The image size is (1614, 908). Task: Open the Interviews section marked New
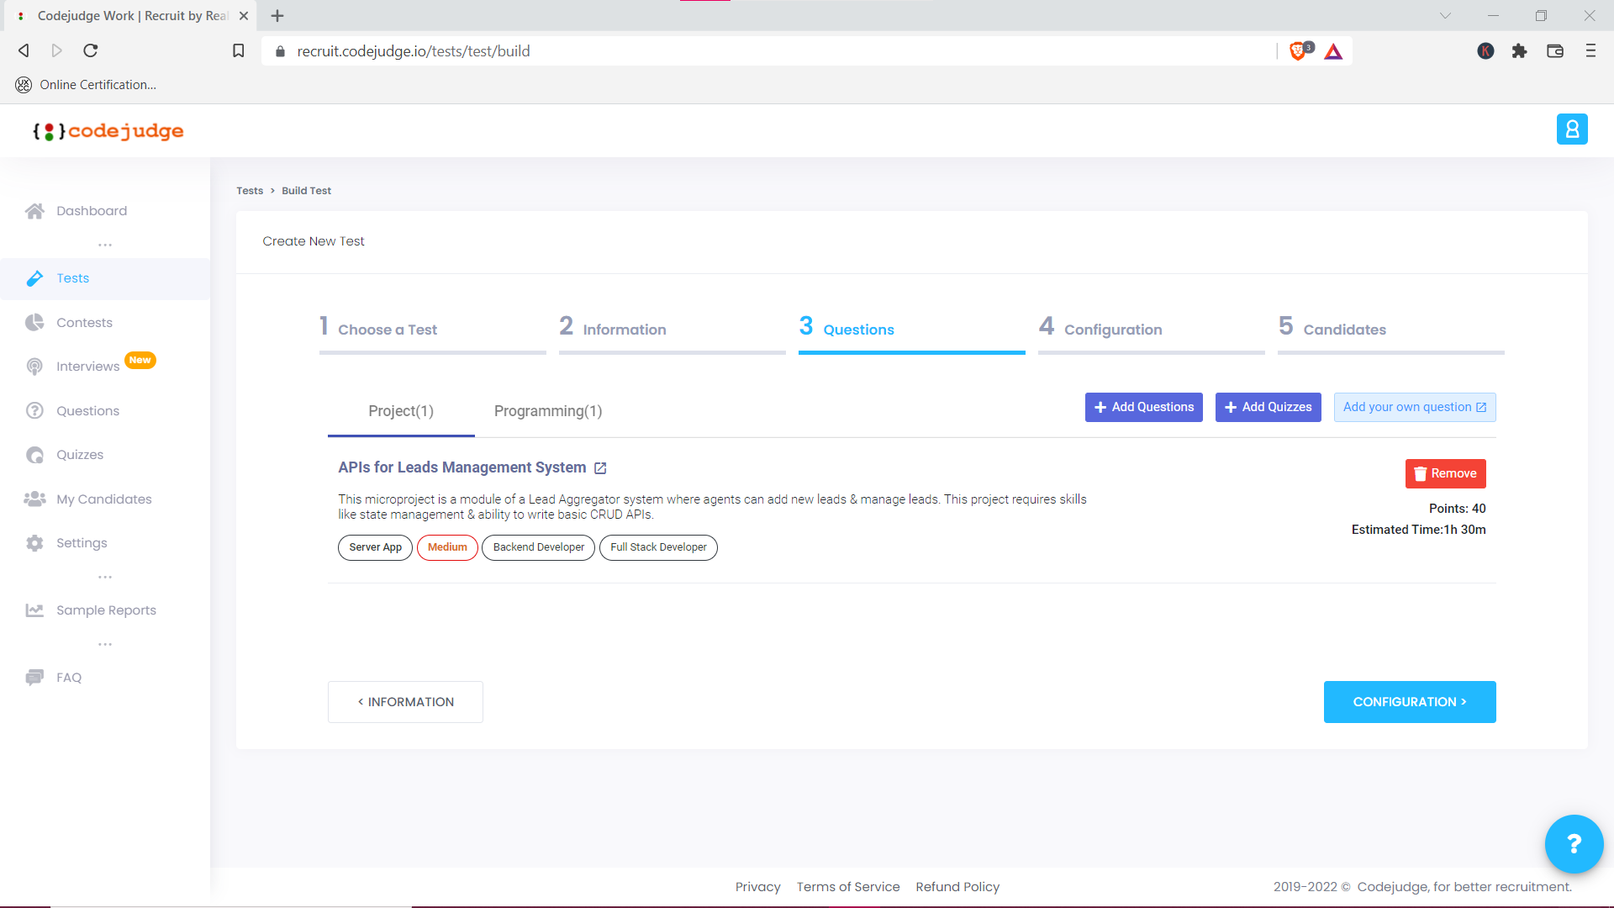[x=87, y=366]
